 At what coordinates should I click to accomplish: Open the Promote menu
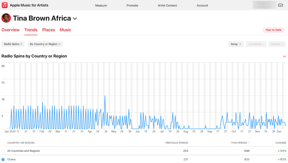(132, 5)
